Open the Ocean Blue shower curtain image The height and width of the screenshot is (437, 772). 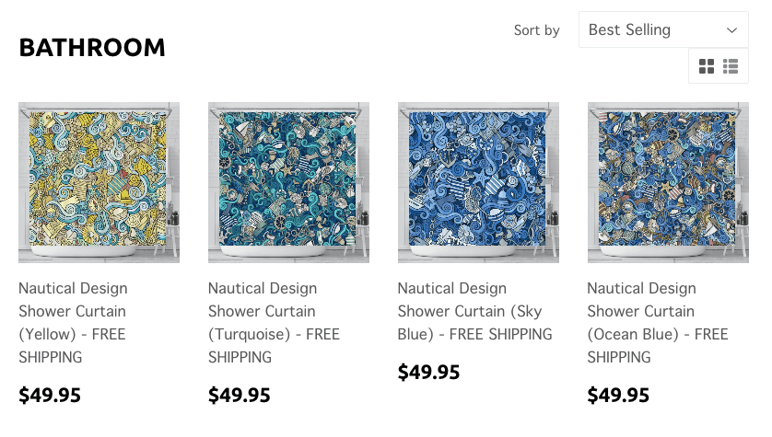[668, 182]
